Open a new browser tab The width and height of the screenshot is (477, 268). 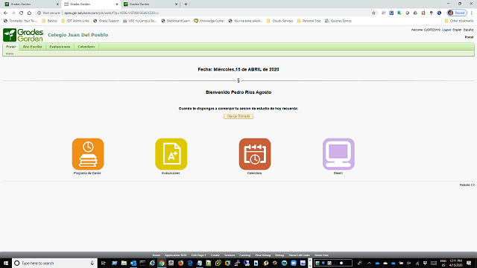coord(186,4)
